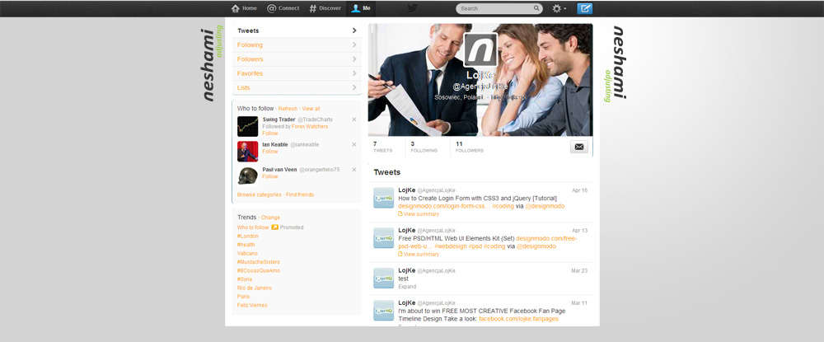Go to the Home tab
824x342 pixels.
pos(244,8)
